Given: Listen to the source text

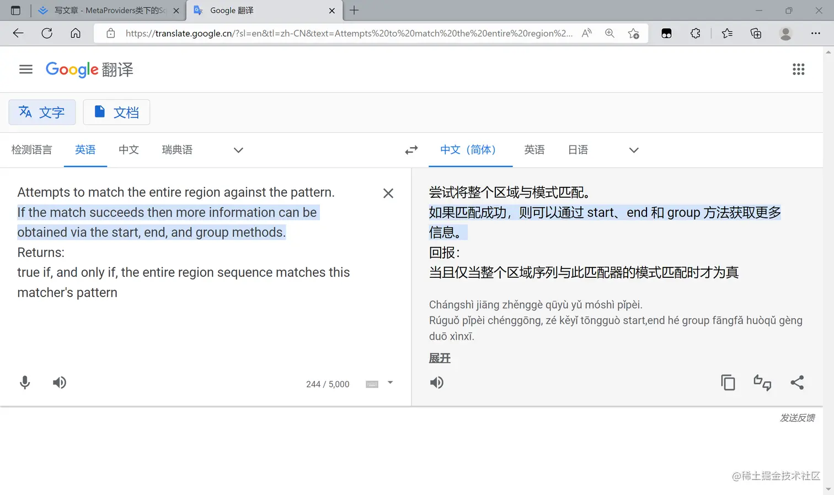Looking at the screenshot, I should (x=60, y=383).
